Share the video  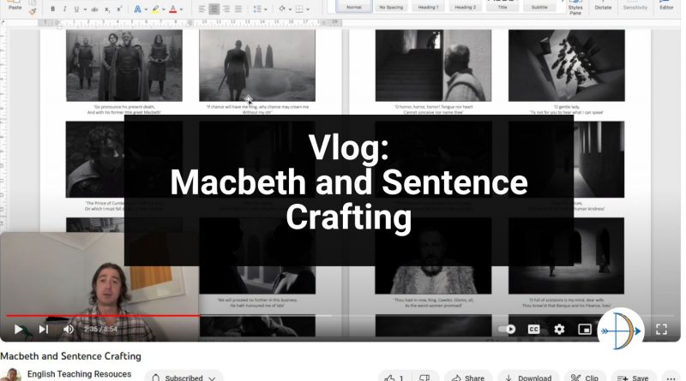pyautogui.click(x=468, y=378)
